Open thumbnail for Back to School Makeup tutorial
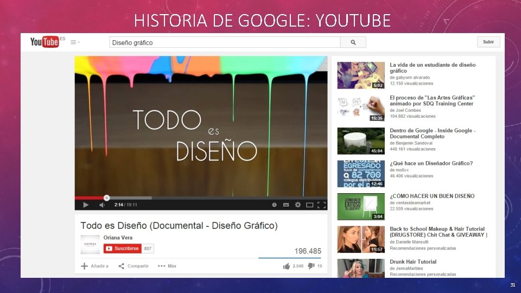The height and width of the screenshot is (293, 521). [x=361, y=239]
